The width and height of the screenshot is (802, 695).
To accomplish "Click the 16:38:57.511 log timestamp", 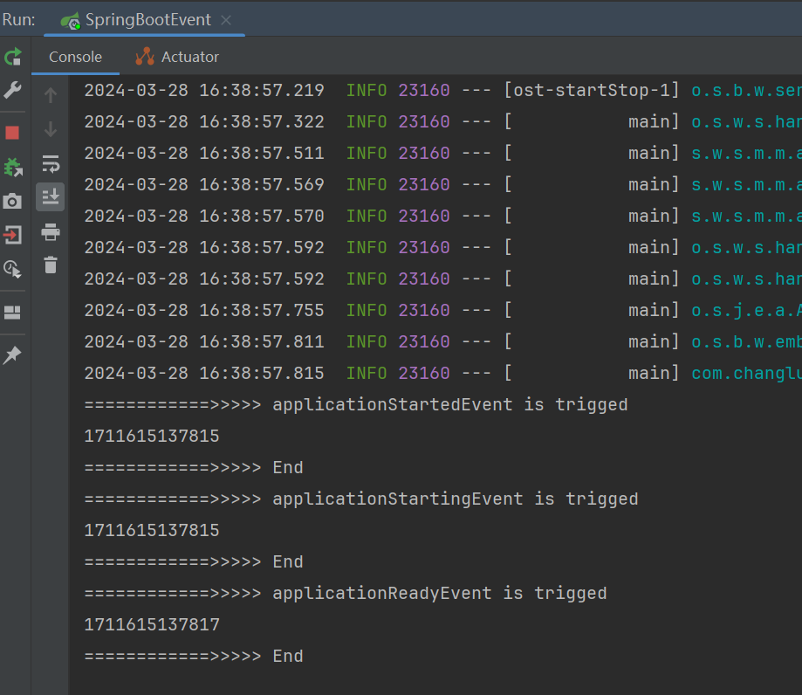I will [x=261, y=153].
